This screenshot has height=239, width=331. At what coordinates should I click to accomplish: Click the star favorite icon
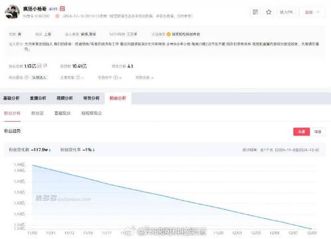pyautogui.click(x=269, y=12)
